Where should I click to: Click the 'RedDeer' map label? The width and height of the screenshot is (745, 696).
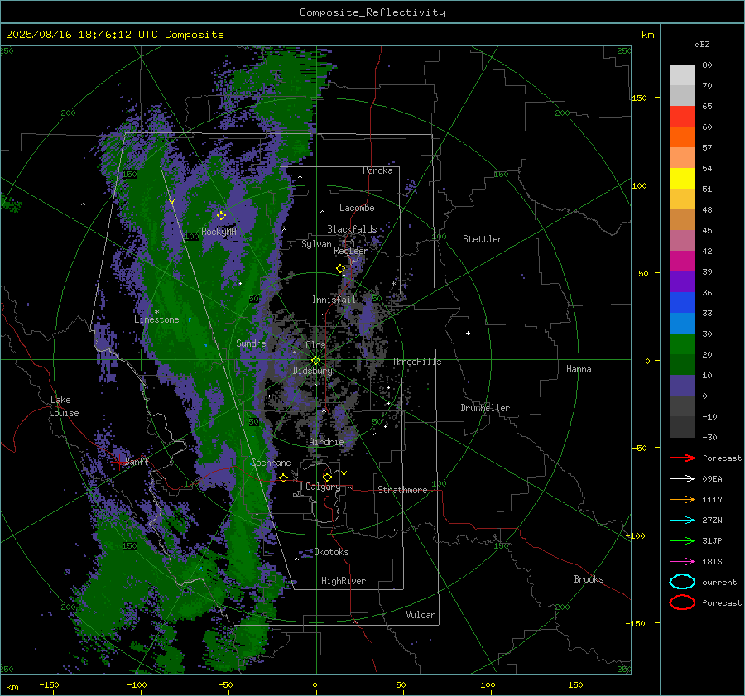click(351, 251)
